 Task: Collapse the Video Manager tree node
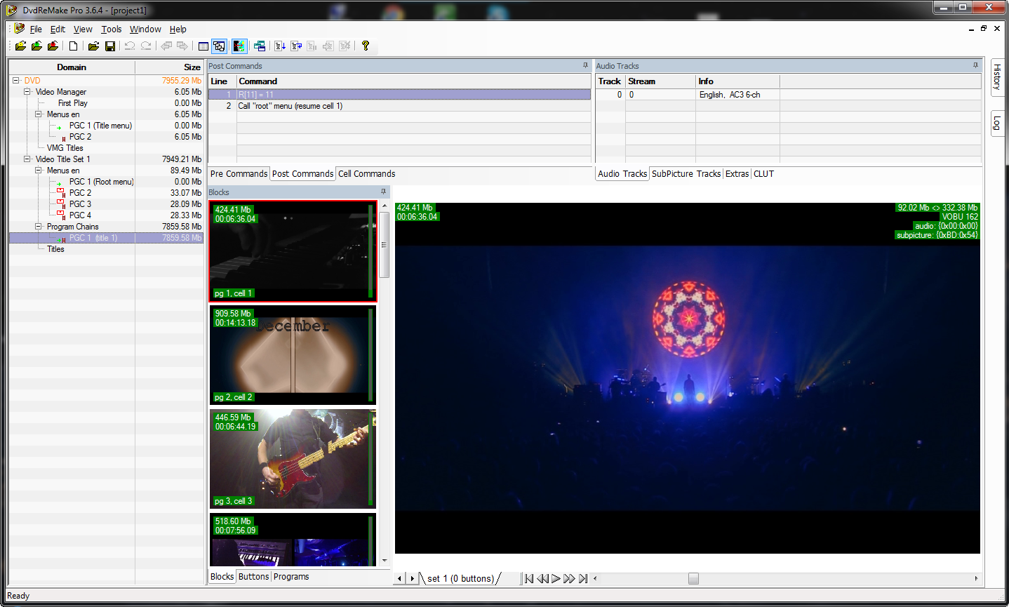tap(27, 92)
